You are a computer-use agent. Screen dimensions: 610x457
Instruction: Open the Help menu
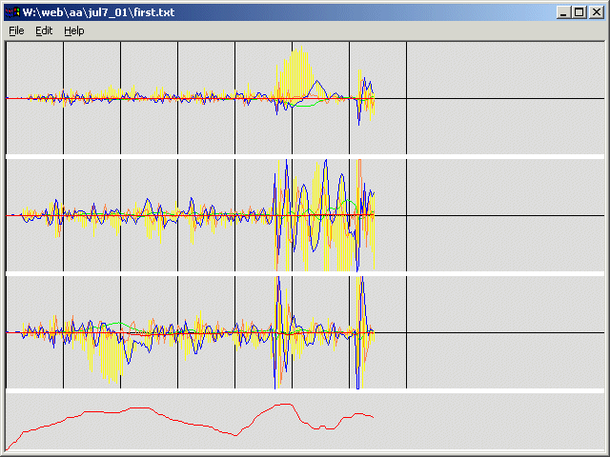click(73, 30)
